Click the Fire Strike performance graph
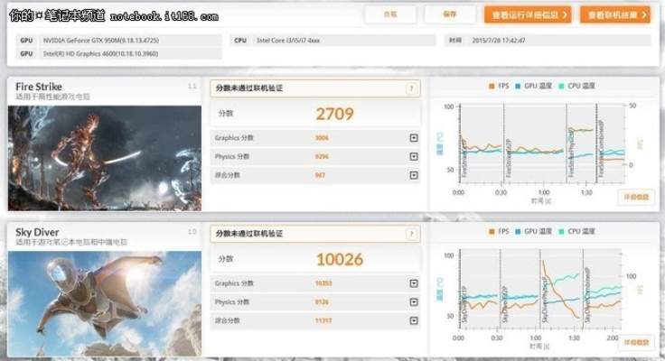665x361 pixels. (x=541, y=144)
